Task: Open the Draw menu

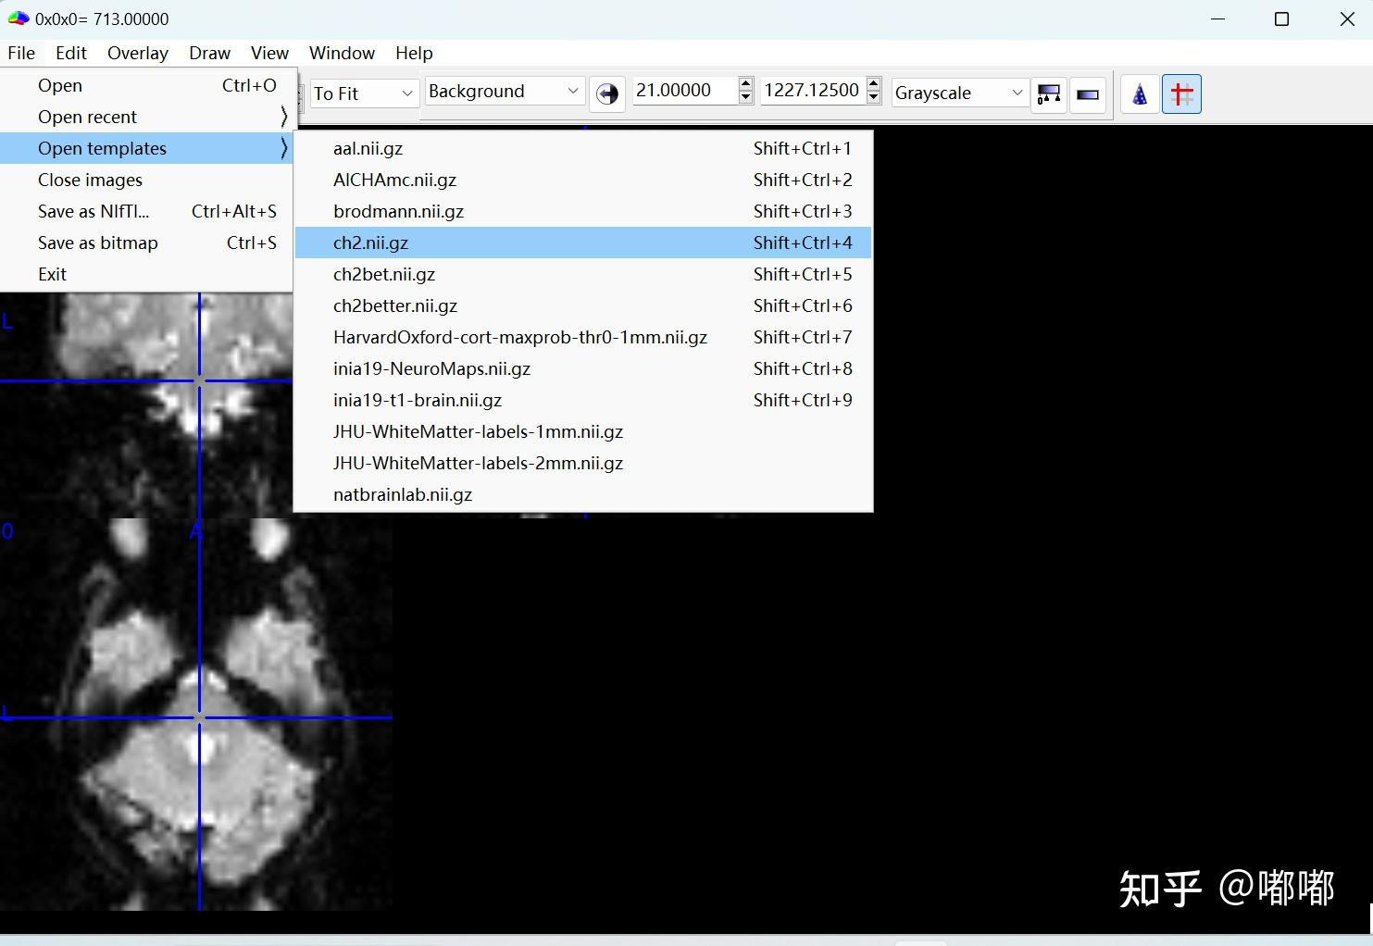Action: [x=209, y=53]
